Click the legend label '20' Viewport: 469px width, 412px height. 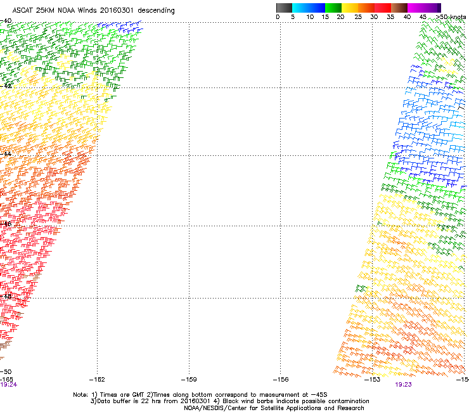pos(340,17)
